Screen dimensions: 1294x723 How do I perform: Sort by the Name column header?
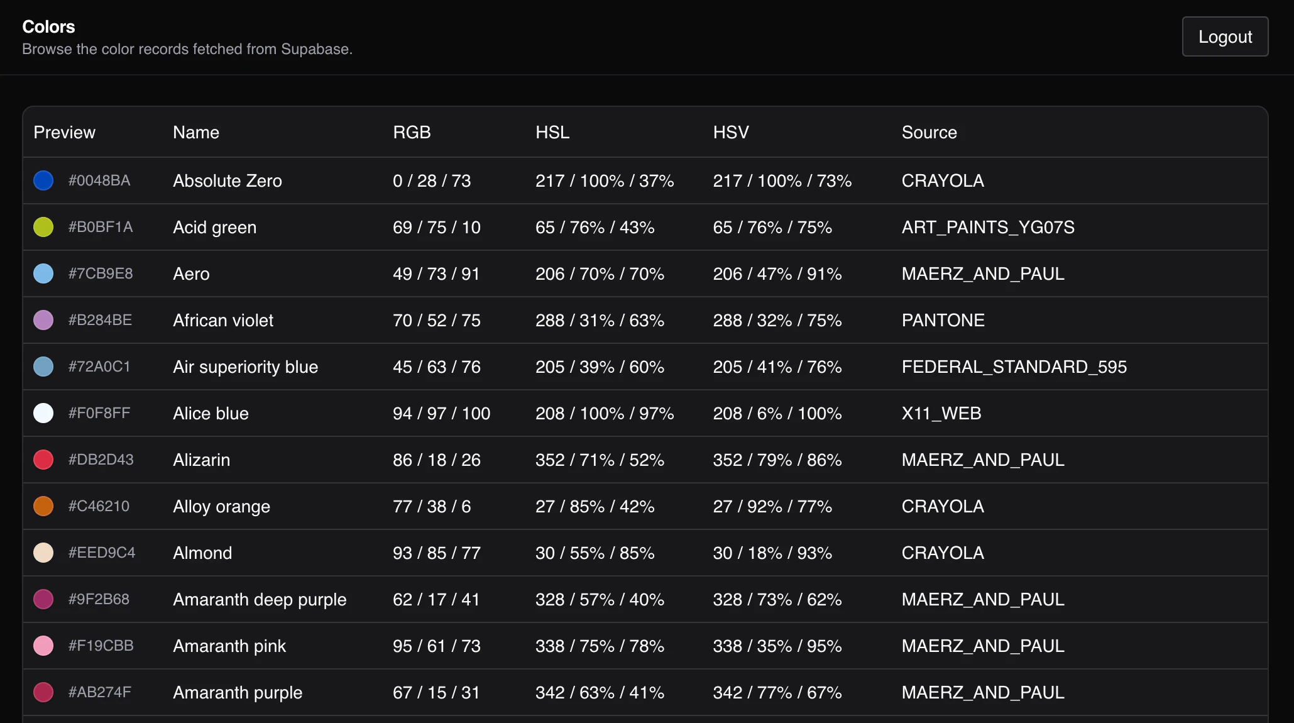coord(195,132)
